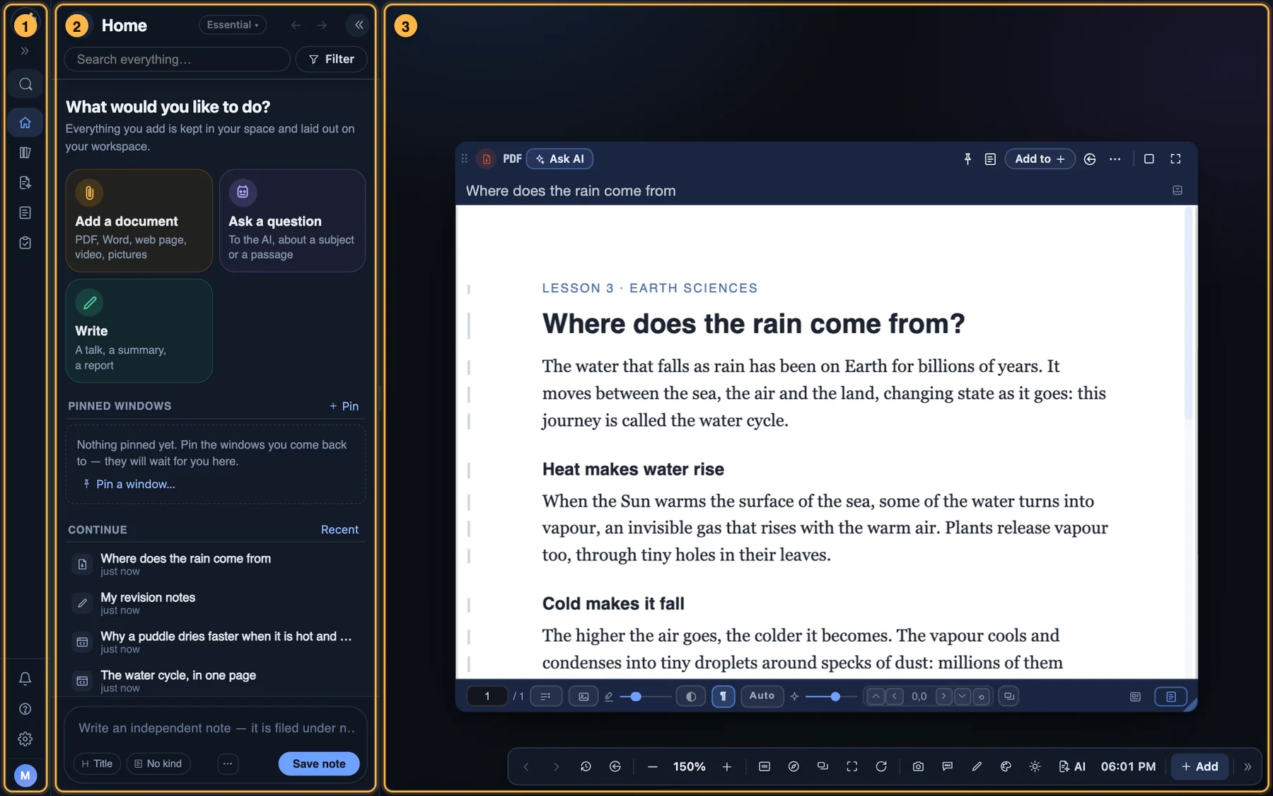Click the compass icon in bottom bar
1273x796 pixels.
(794, 766)
